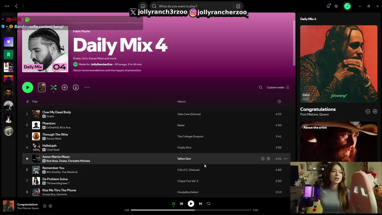
Task: Open the O.N.I.F.C. (Deluxe) album
Action: [188, 170]
